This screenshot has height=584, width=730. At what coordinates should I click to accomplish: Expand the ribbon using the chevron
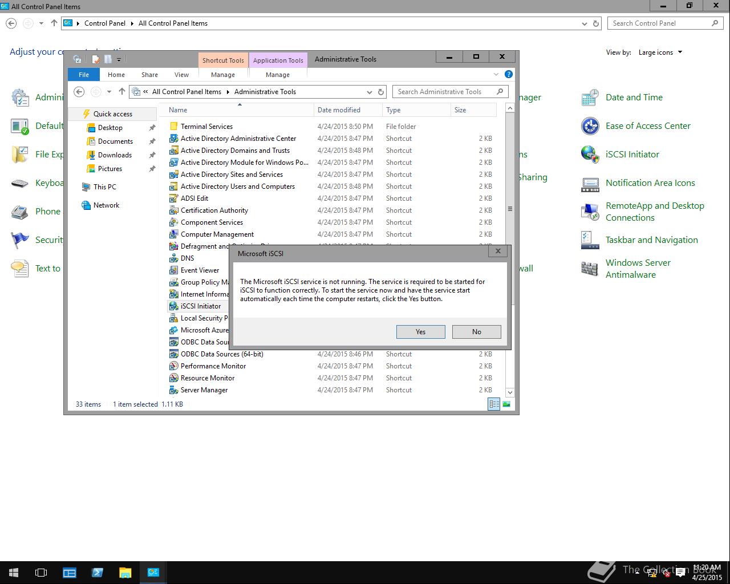coord(496,75)
